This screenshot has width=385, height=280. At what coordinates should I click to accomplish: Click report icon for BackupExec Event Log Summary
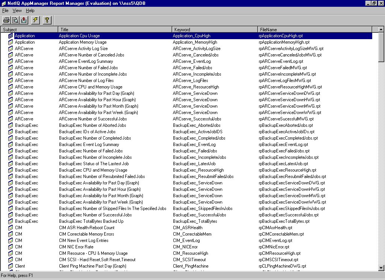[10, 145]
